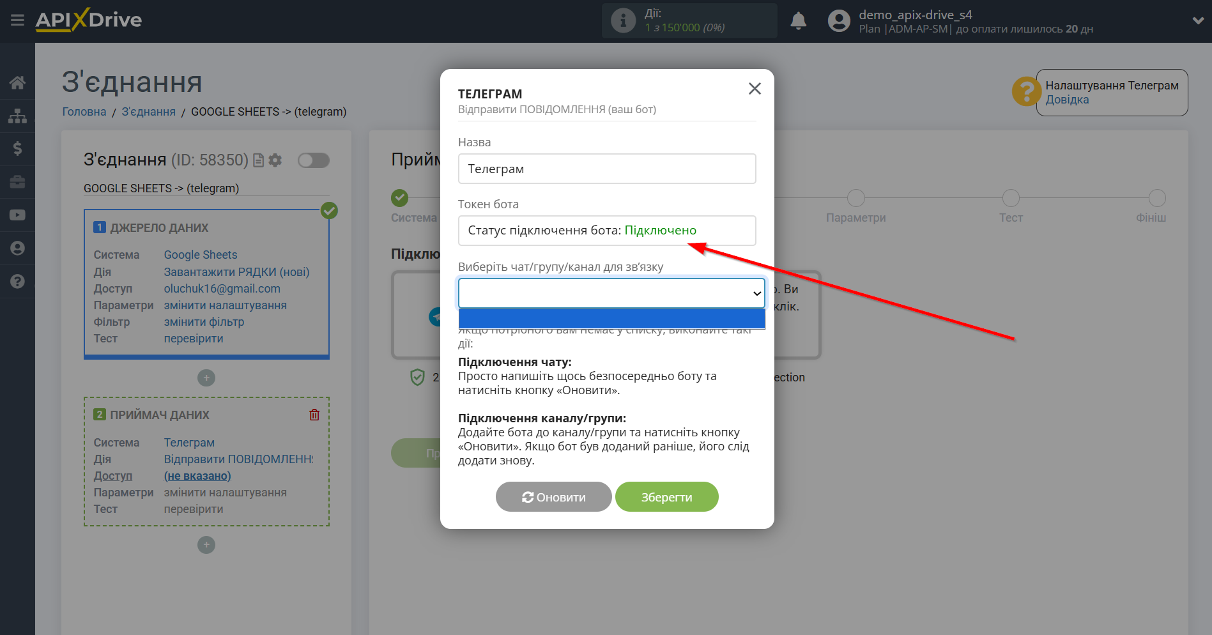Viewport: 1212px width, 635px height.
Task: Open the home icon in sidebar
Action: 17,82
